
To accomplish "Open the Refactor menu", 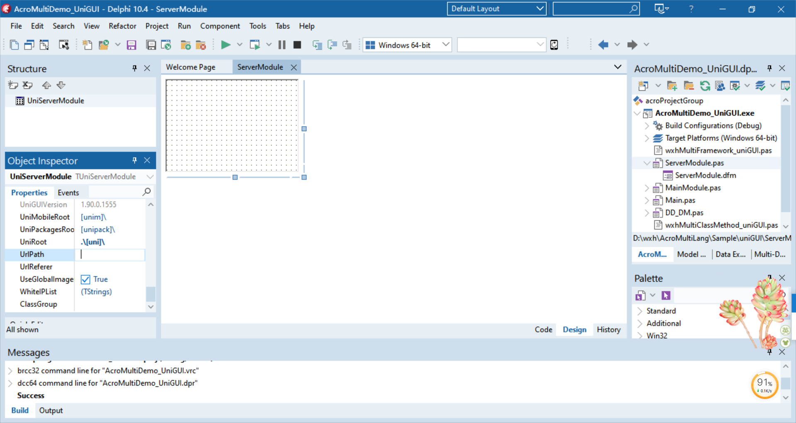I will (122, 26).
